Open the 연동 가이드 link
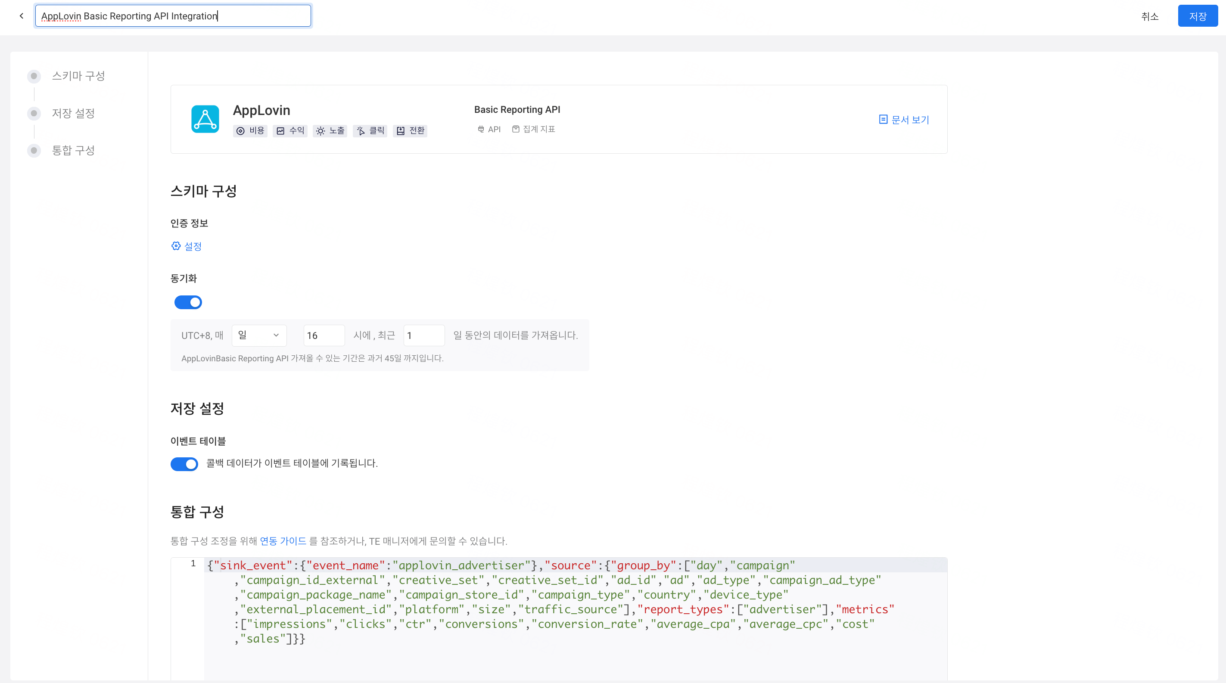 283,541
